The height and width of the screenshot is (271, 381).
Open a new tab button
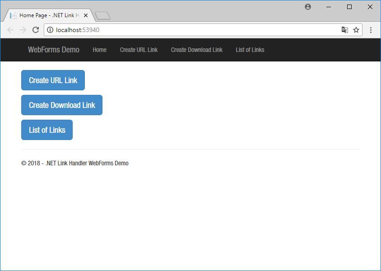(102, 16)
